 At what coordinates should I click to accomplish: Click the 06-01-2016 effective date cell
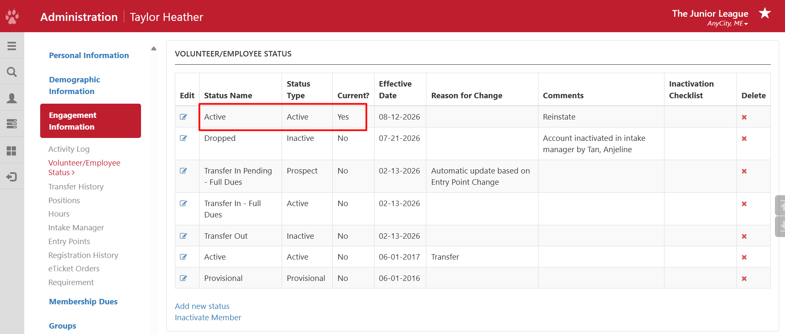(400, 278)
